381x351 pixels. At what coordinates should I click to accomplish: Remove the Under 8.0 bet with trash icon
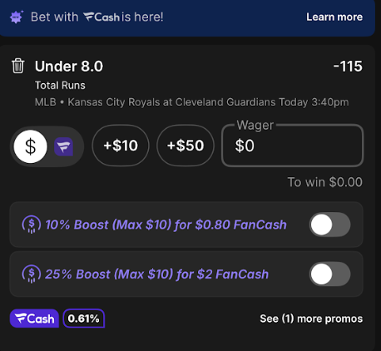[x=18, y=66]
